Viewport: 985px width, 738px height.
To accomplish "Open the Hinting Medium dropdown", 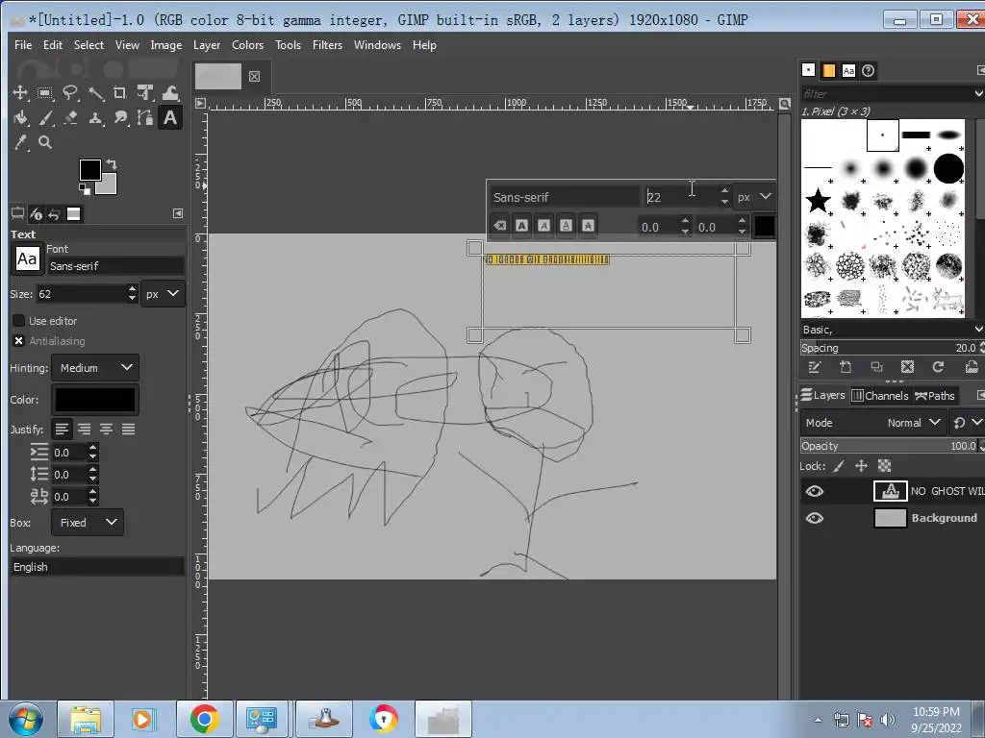I will point(96,368).
